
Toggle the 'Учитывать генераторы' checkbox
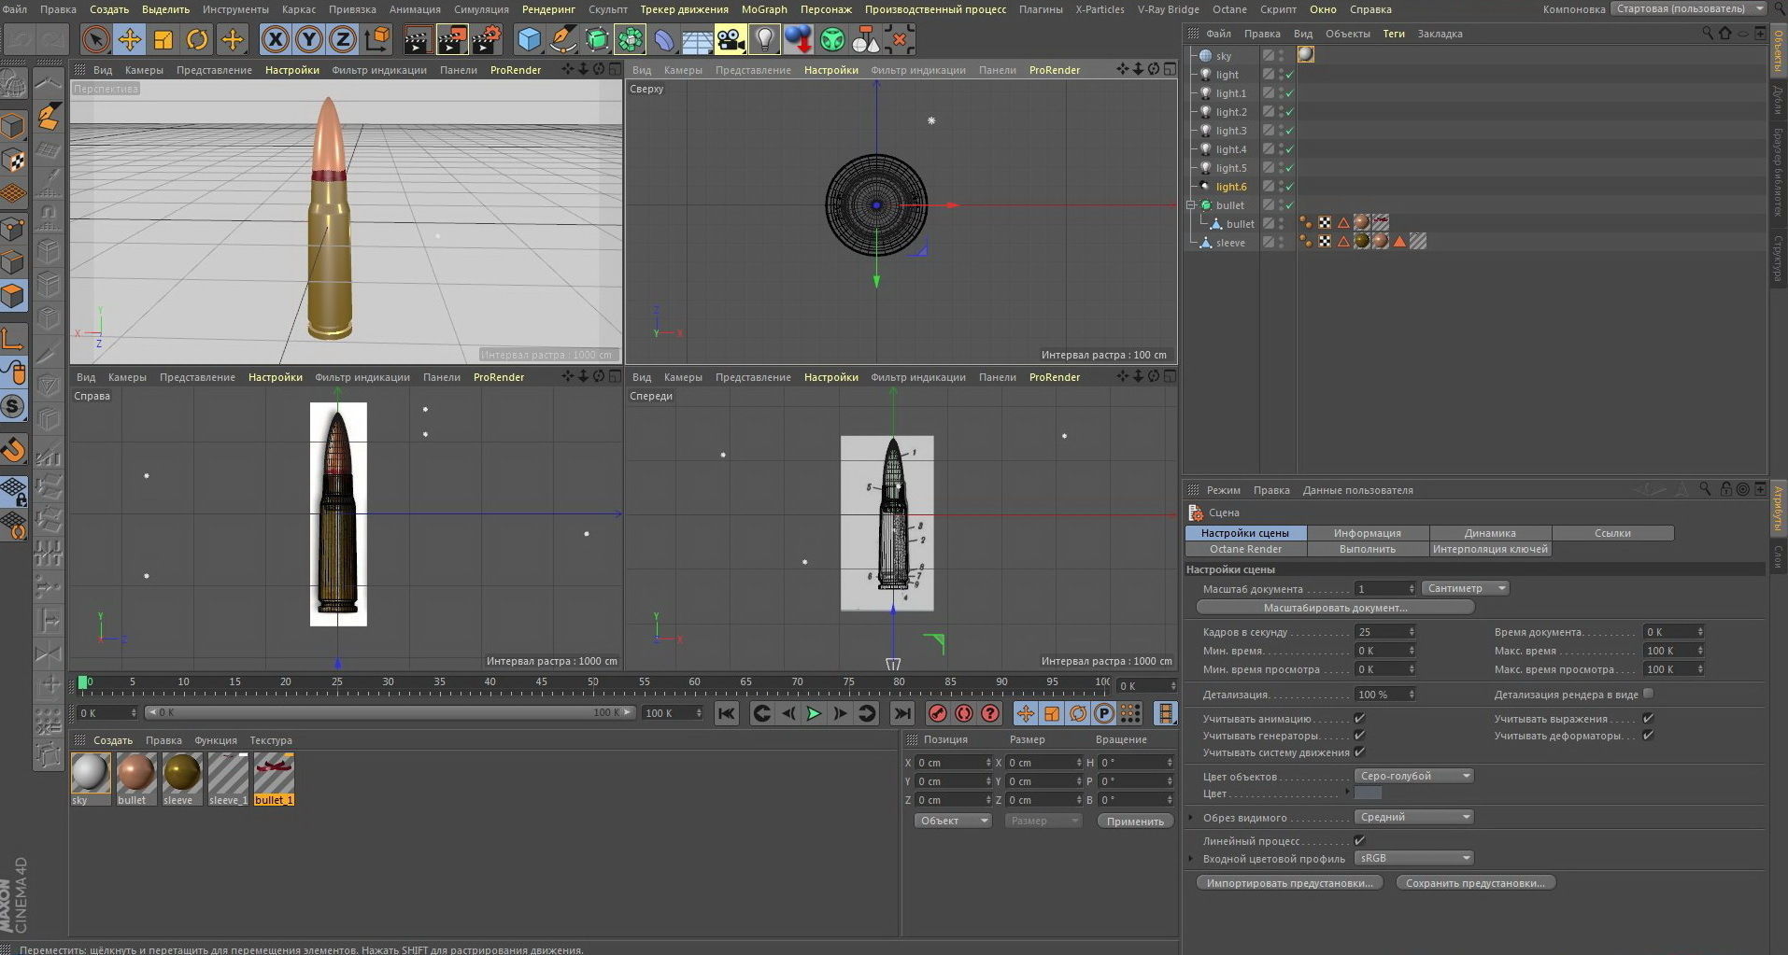tap(1359, 736)
